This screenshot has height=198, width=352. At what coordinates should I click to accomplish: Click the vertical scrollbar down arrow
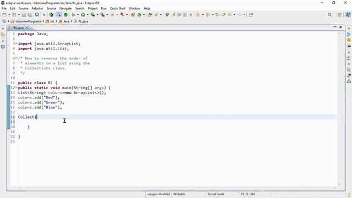pos(339,184)
